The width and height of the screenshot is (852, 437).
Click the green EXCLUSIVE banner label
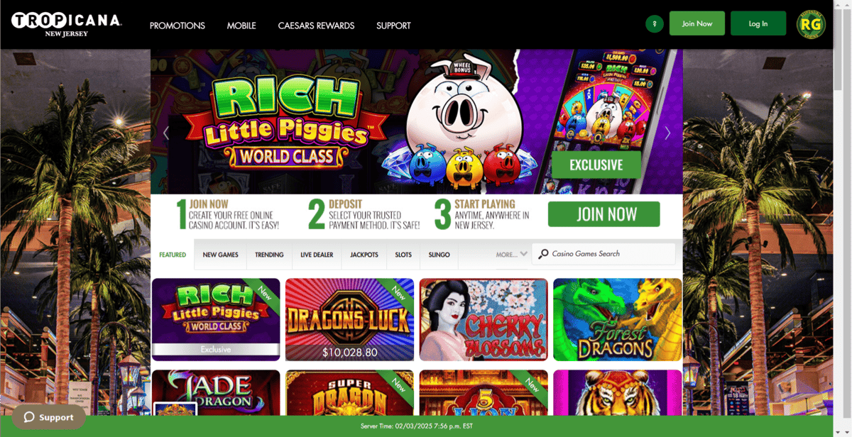tap(596, 165)
